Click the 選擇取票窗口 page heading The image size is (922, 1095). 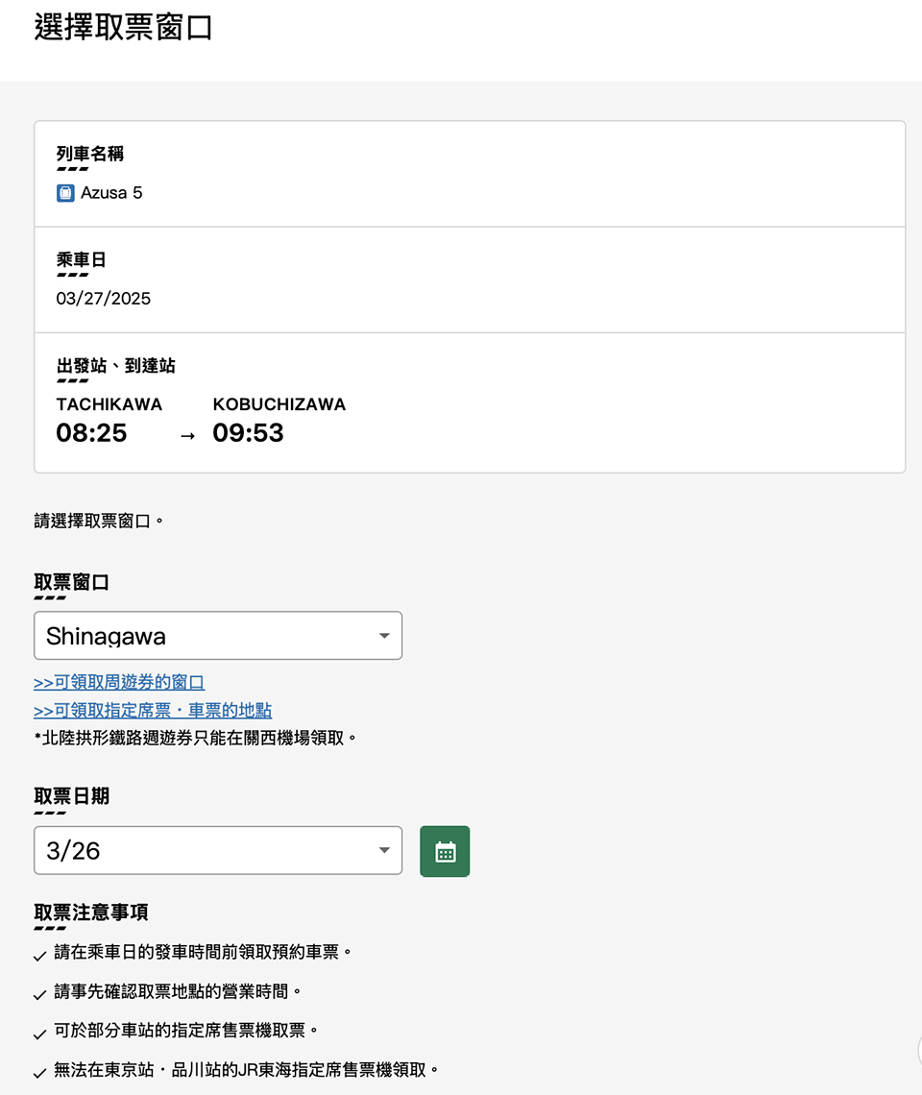123,28
